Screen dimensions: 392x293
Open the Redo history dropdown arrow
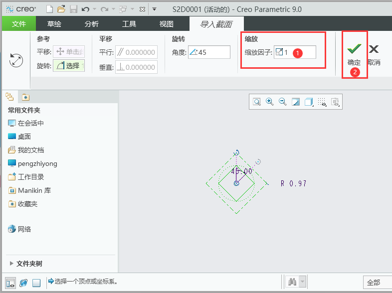coord(113,9)
